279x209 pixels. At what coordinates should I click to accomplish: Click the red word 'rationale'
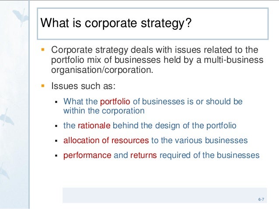94,126
